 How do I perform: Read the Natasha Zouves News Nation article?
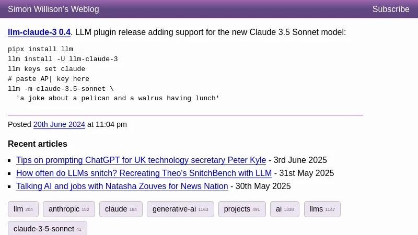tap(122, 186)
